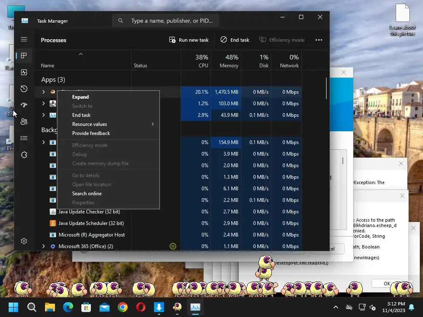Open the Users tab in sidebar
This screenshot has height=317, width=423.
click(x=24, y=122)
